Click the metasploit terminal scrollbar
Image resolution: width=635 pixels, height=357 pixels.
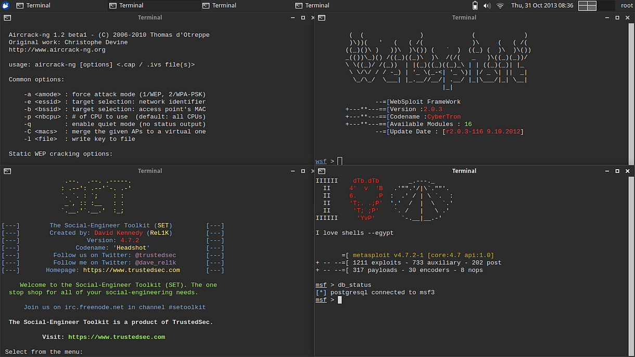[x=632, y=266]
